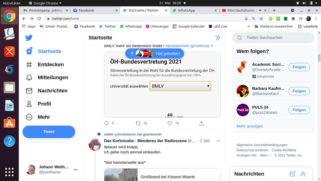
Task: Open the Leseliste reading list
Action: (308, 26)
